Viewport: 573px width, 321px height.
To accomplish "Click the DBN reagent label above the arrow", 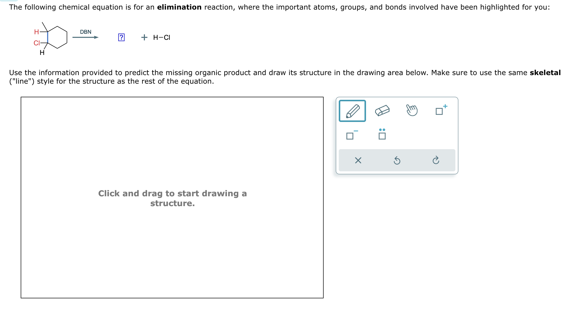I will [x=85, y=32].
